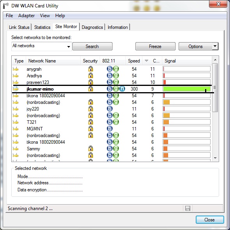
Task: Switch to the Information tab
Action: click(x=118, y=27)
